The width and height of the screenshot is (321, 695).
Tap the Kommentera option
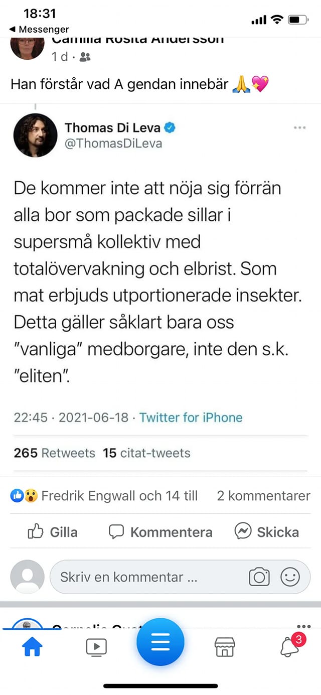(x=159, y=531)
